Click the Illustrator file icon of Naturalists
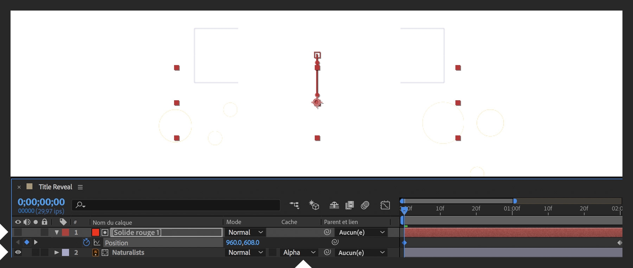Image resolution: width=633 pixels, height=268 pixels. tap(95, 253)
